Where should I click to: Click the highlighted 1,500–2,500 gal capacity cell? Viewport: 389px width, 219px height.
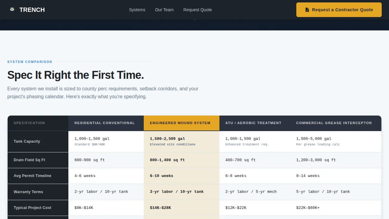click(x=181, y=141)
